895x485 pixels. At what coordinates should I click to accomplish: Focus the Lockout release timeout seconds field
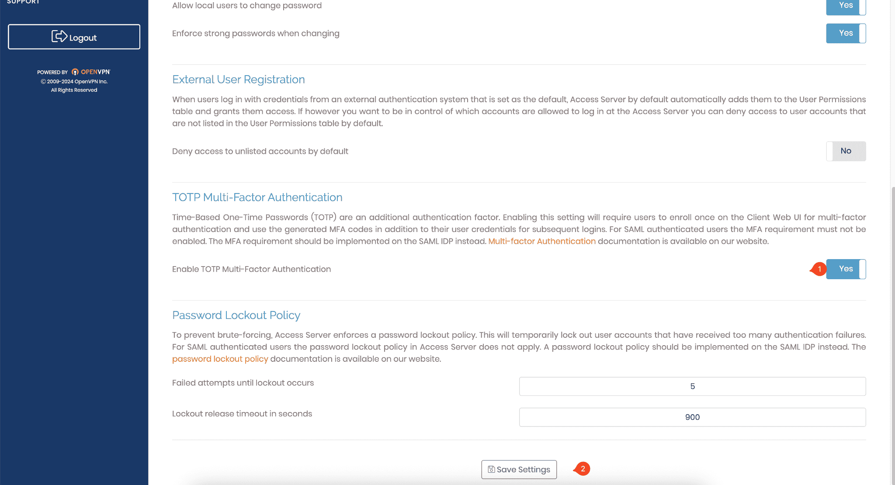692,417
